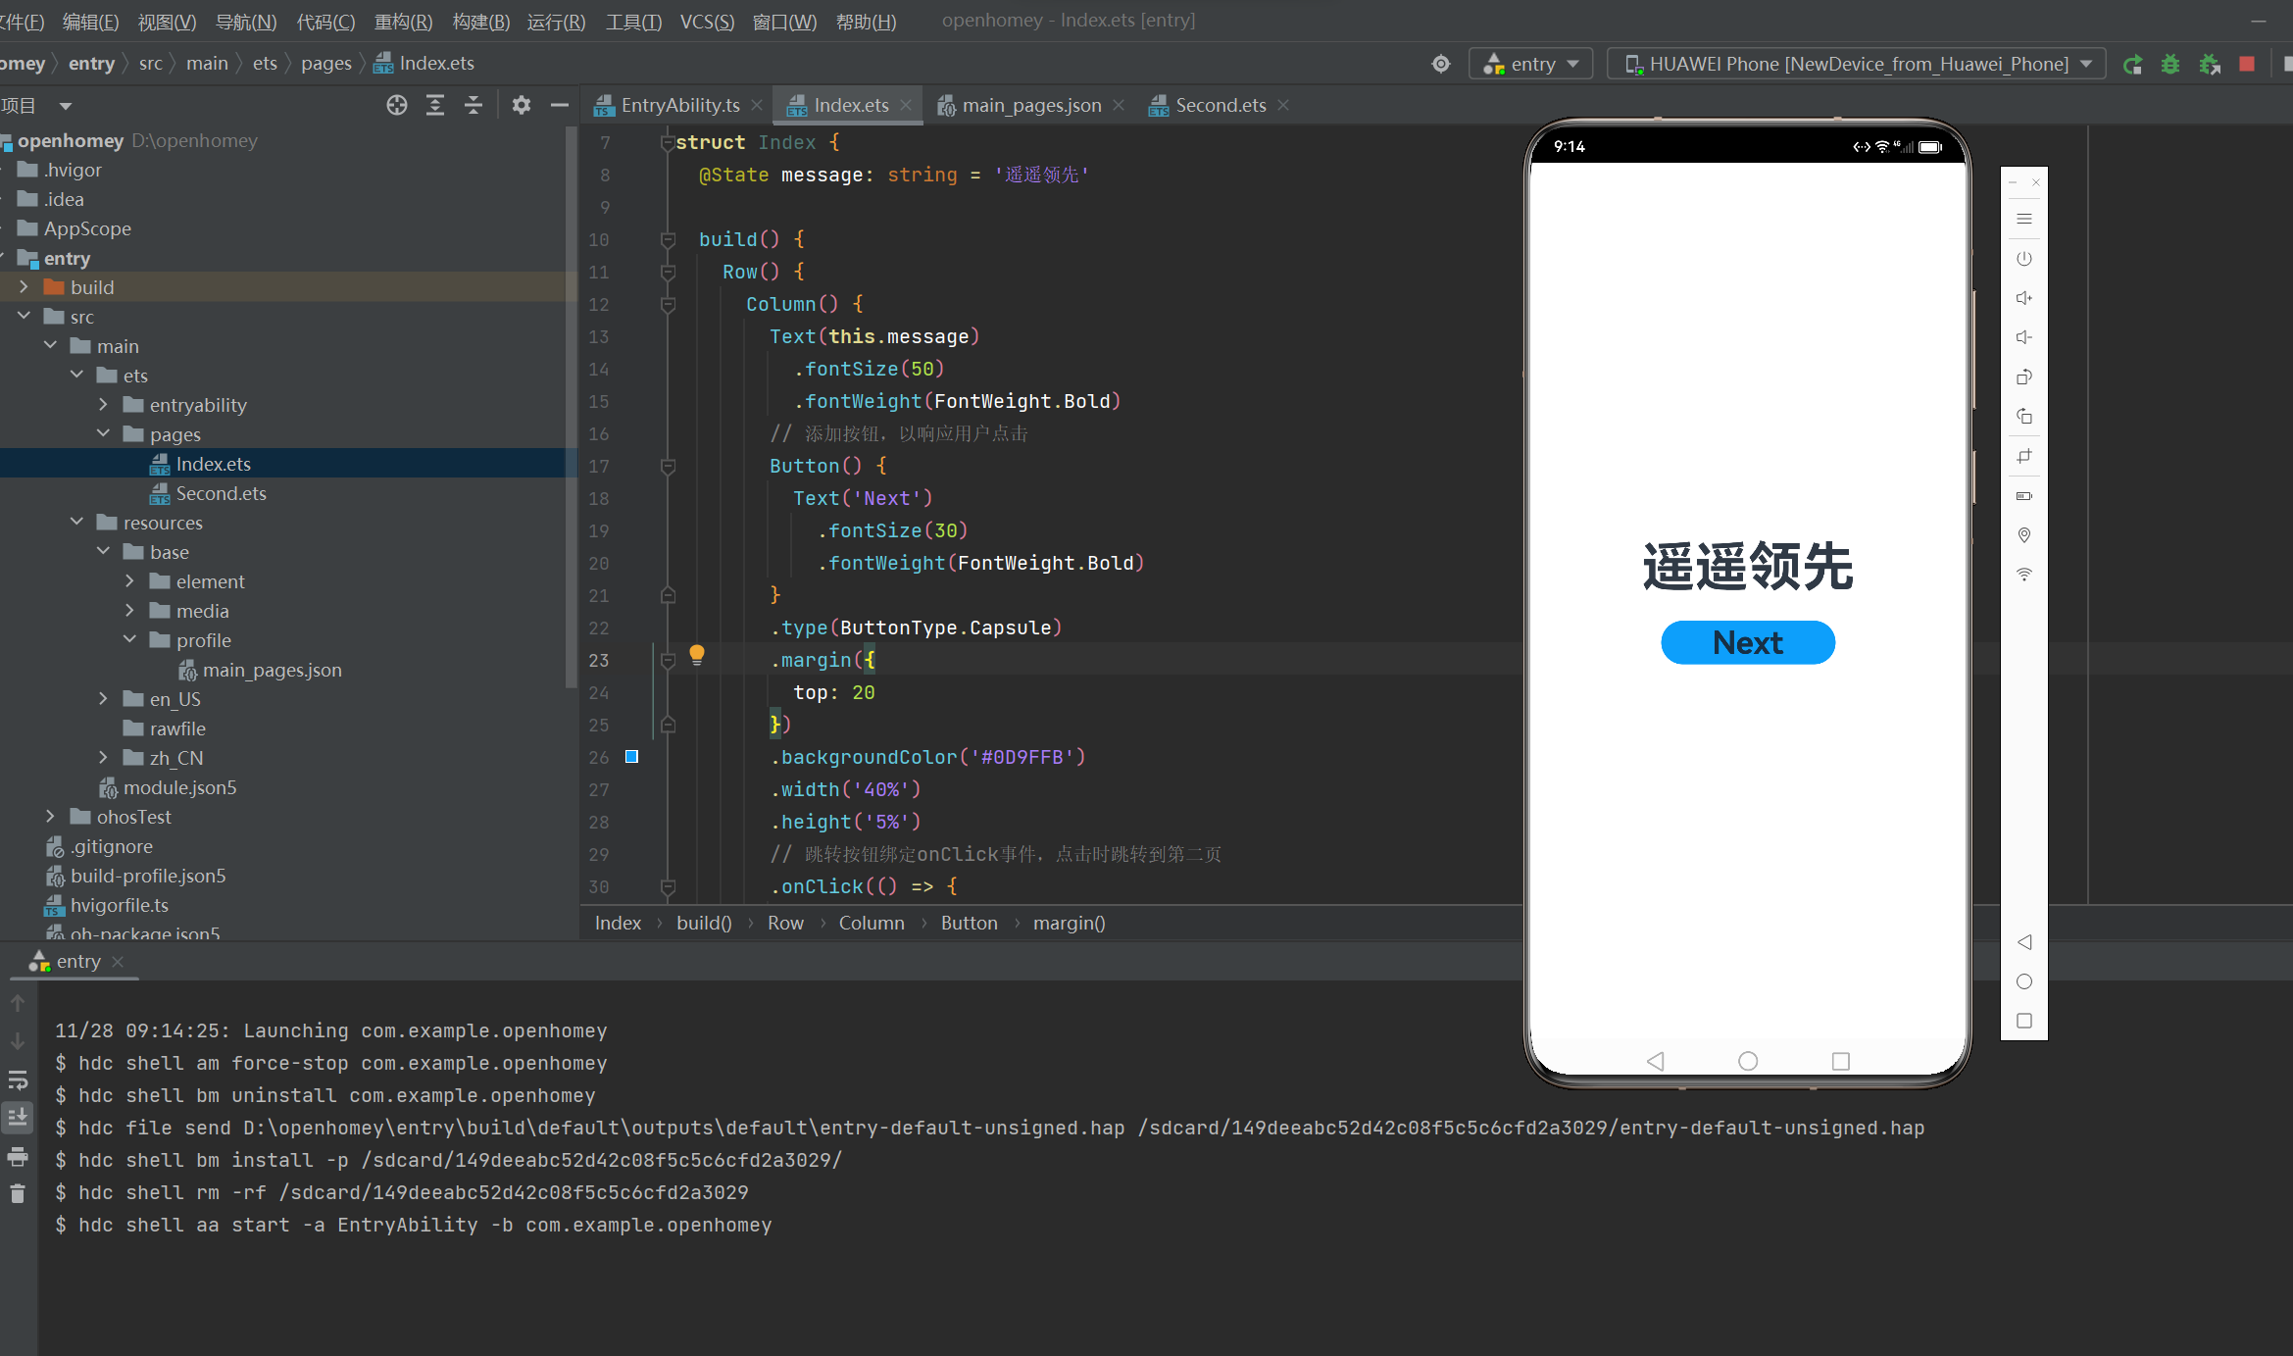Toggle scroll-to-end in run console

click(x=18, y=1117)
